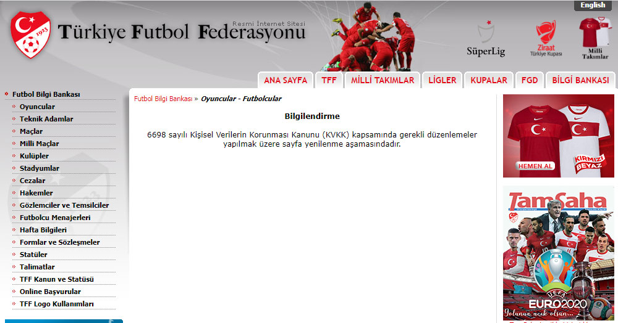Screen dimensions: 618x323
Task: Click the TFF crest logo
Action: click(x=31, y=35)
